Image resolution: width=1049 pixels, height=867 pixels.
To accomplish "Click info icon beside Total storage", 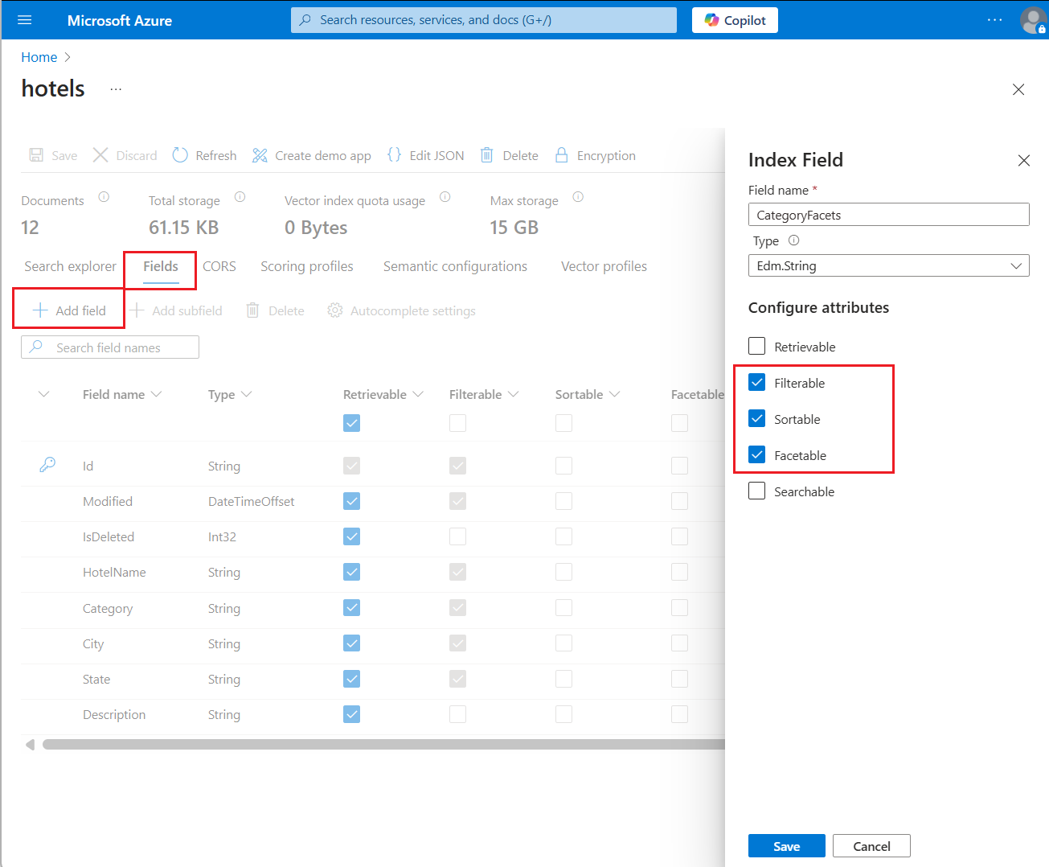I will coord(240,197).
